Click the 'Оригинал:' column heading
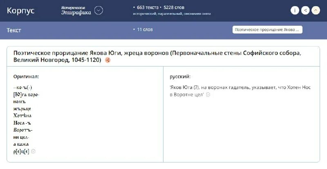This screenshot has width=327, height=169. point(26,76)
